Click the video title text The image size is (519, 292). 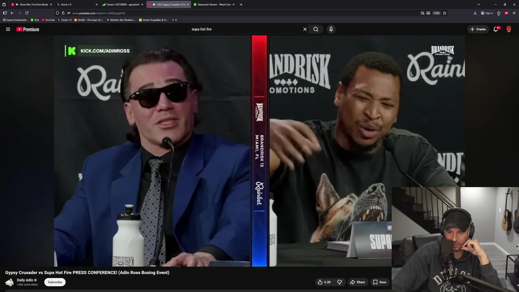pyautogui.click(x=87, y=273)
